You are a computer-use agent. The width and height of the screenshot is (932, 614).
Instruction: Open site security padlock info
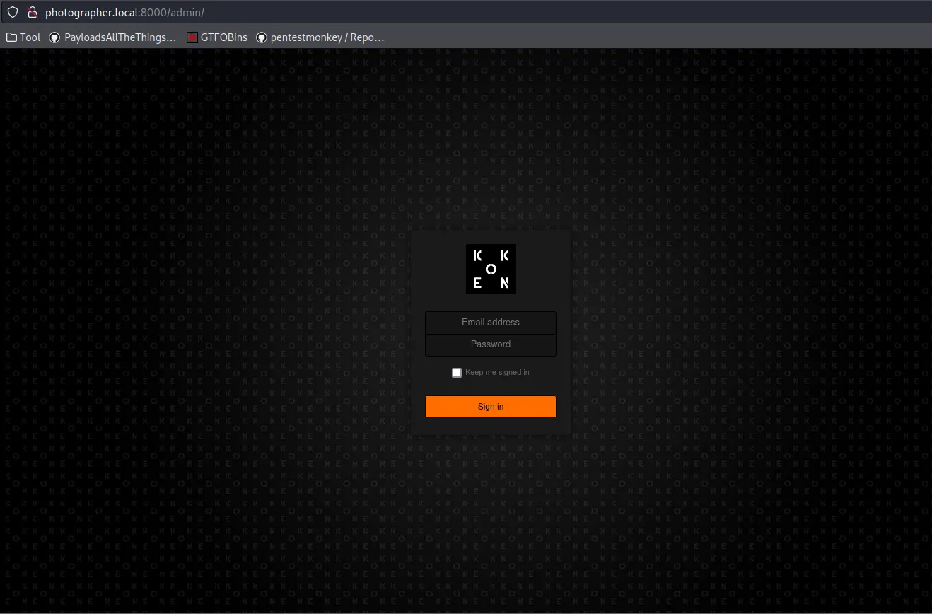coord(32,12)
